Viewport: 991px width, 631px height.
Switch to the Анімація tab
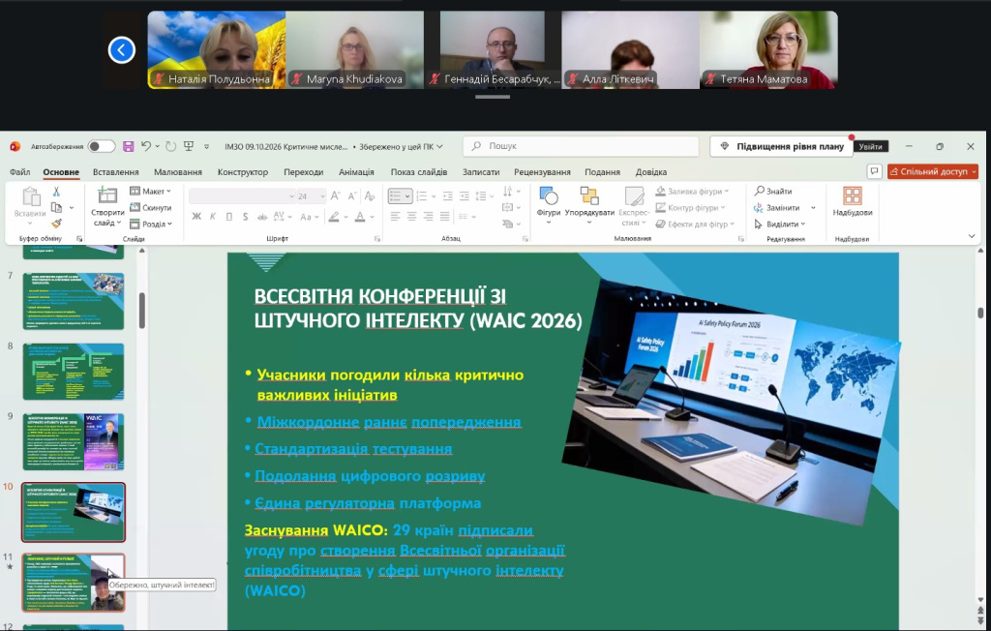point(356,172)
